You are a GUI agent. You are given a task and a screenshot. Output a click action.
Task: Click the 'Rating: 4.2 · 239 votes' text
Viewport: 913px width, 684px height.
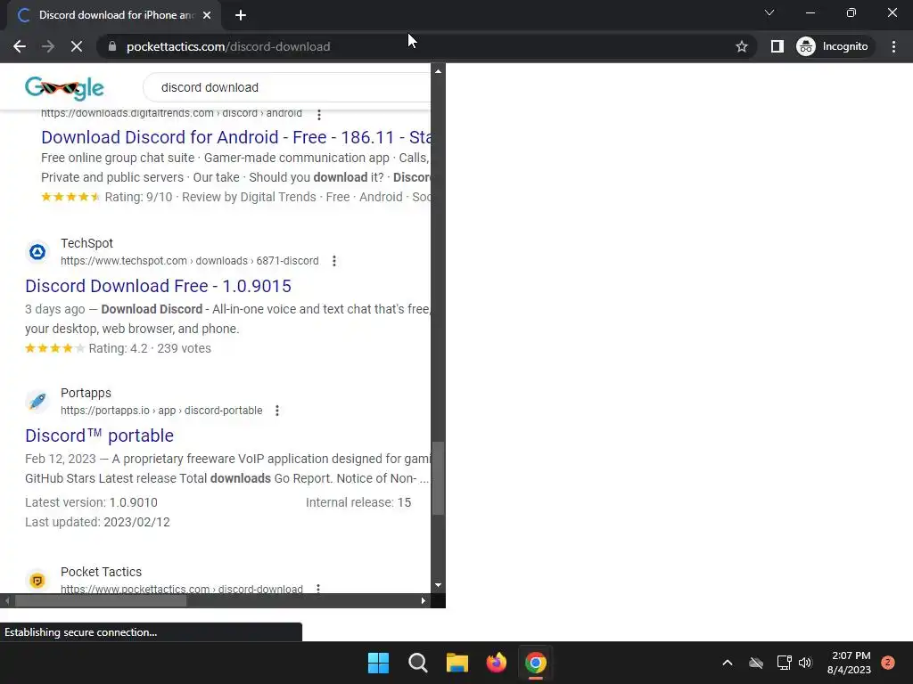click(x=150, y=348)
